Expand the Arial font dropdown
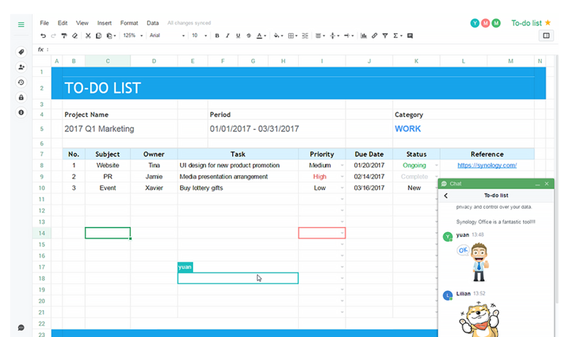This screenshot has height=337, width=568. click(167, 35)
